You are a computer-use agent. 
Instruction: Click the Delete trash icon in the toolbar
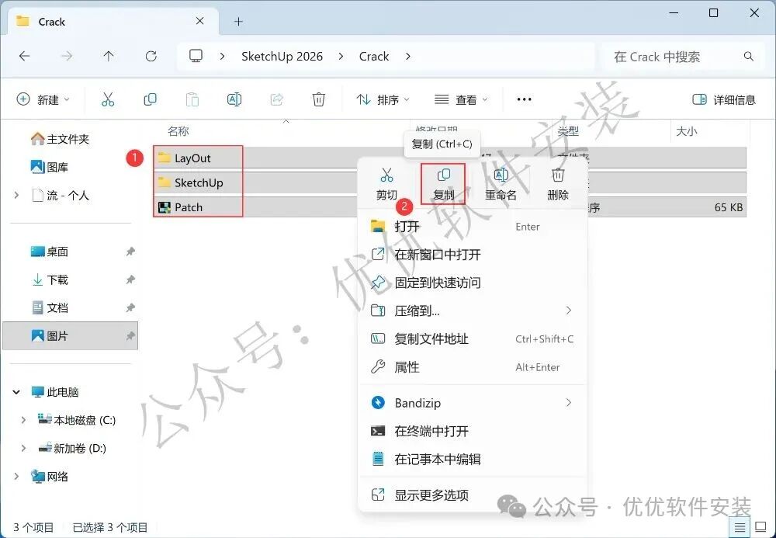(x=319, y=99)
